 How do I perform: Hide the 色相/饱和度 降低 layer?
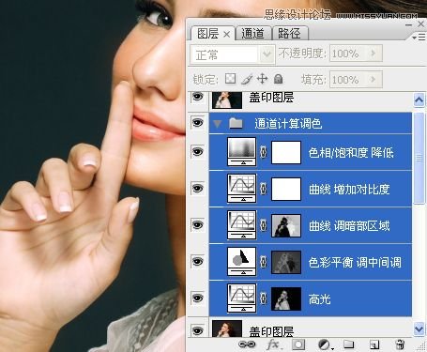point(197,152)
